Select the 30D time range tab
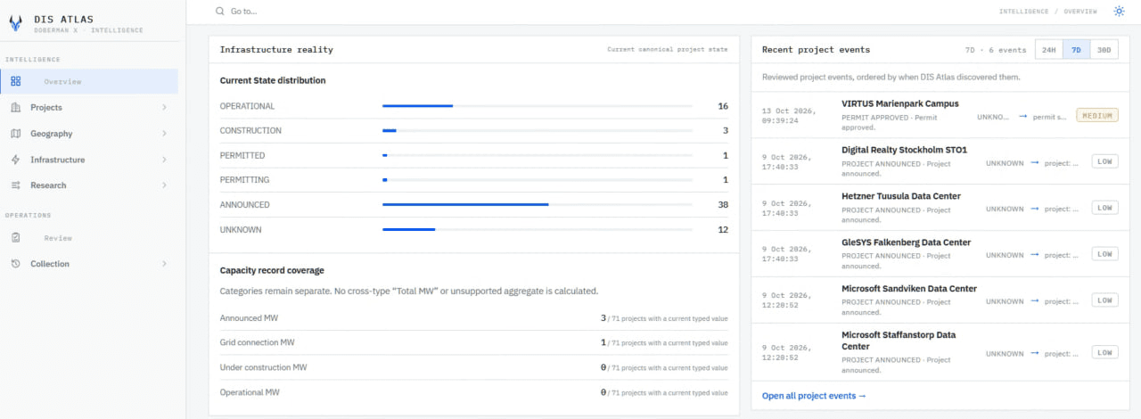 (1104, 50)
